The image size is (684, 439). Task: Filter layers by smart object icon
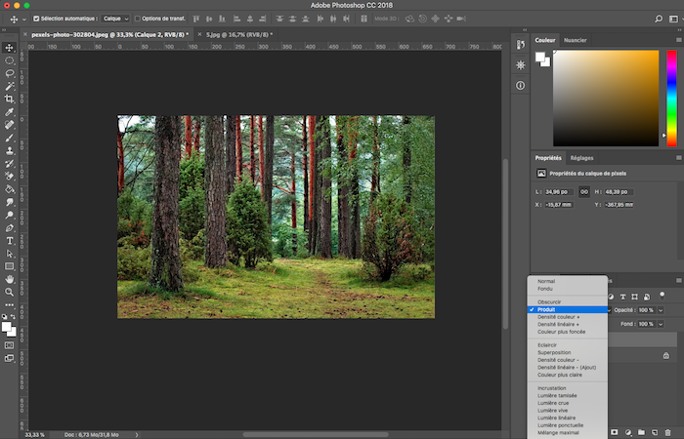[x=647, y=297]
